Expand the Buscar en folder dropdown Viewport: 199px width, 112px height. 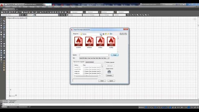[101, 34]
